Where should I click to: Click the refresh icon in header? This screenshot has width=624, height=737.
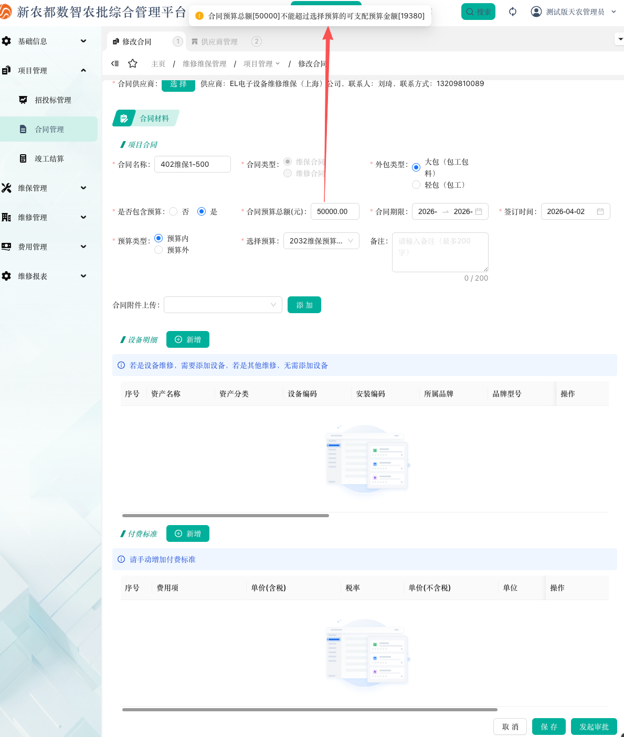(513, 12)
